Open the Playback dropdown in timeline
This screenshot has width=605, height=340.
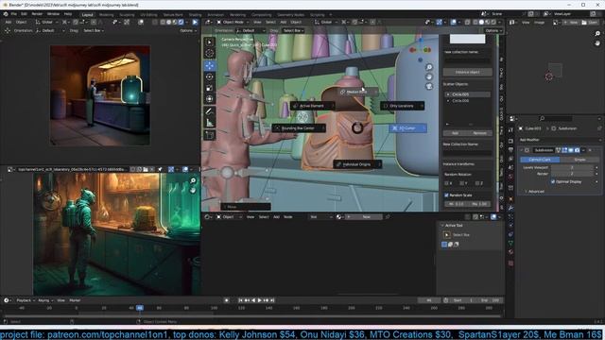(x=26, y=300)
